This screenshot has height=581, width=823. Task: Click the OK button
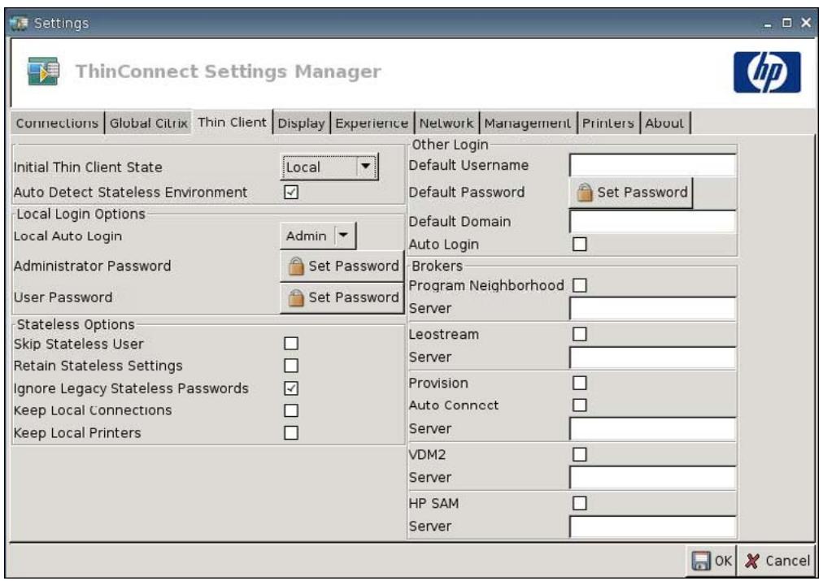tap(712, 561)
